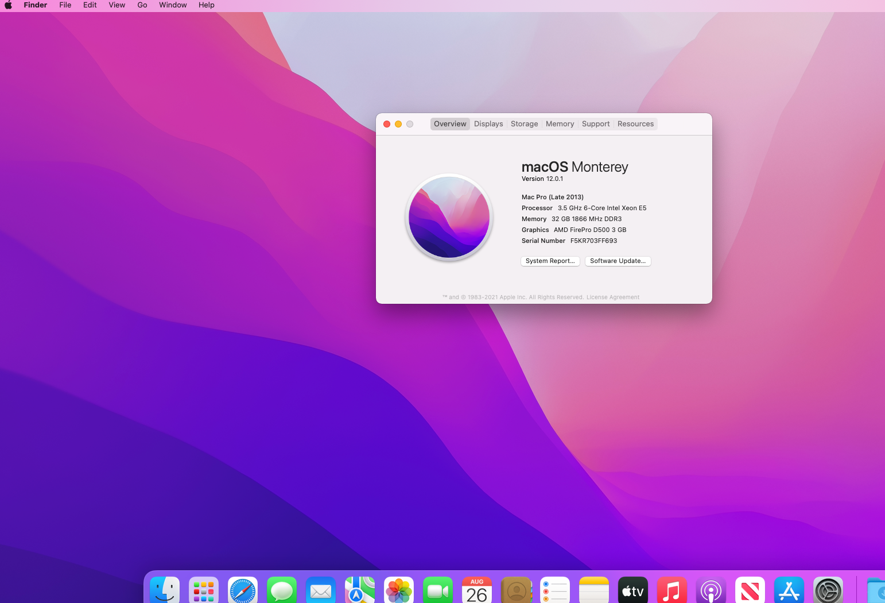
Task: Launch FaceTime from the Dock
Action: (438, 590)
